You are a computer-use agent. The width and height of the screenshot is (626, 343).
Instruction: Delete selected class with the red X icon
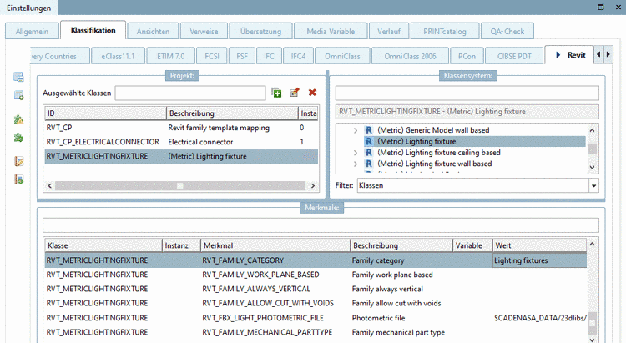[312, 93]
